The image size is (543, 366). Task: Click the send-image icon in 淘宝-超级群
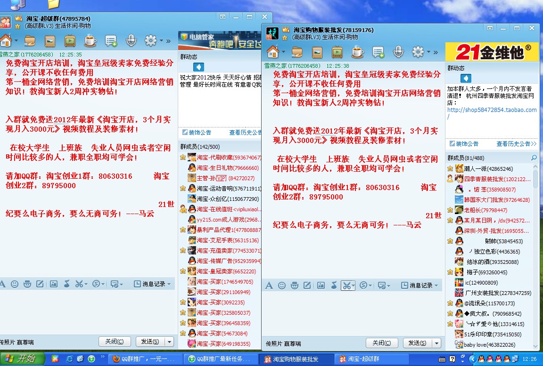[x=54, y=284]
